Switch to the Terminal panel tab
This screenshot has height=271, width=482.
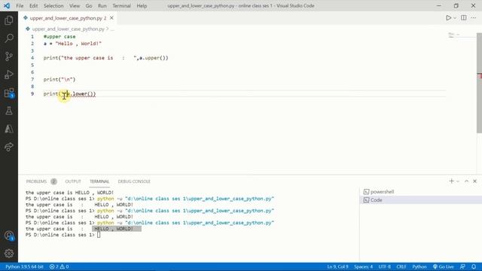pos(99,181)
